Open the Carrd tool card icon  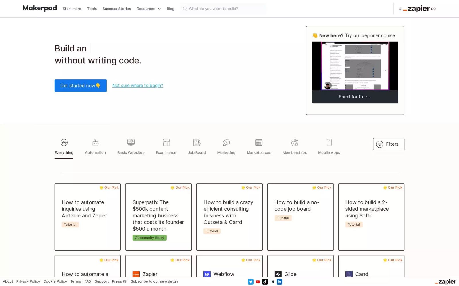[x=349, y=274]
